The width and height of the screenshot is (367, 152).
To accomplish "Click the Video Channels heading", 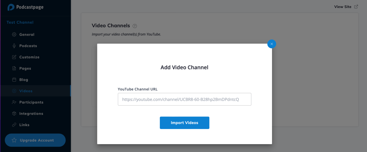I will [111, 25].
